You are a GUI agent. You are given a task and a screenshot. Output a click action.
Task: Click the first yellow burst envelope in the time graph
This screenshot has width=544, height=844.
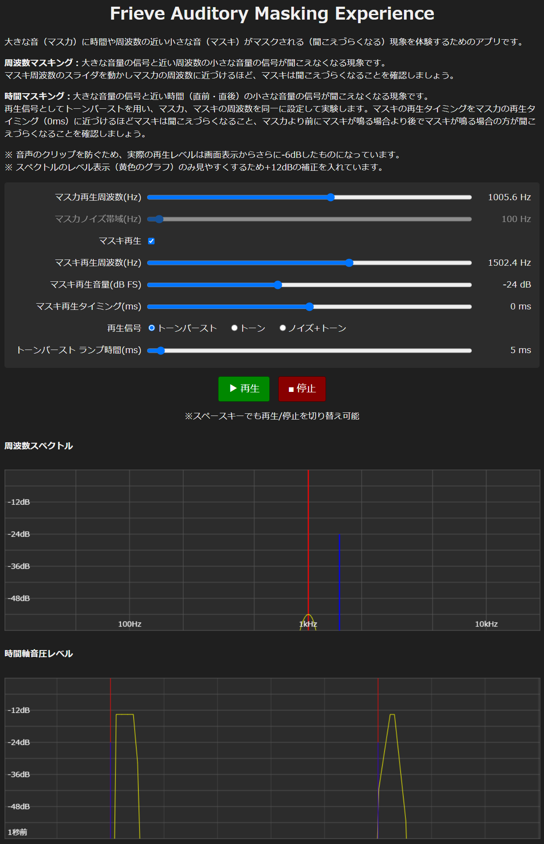(x=127, y=776)
